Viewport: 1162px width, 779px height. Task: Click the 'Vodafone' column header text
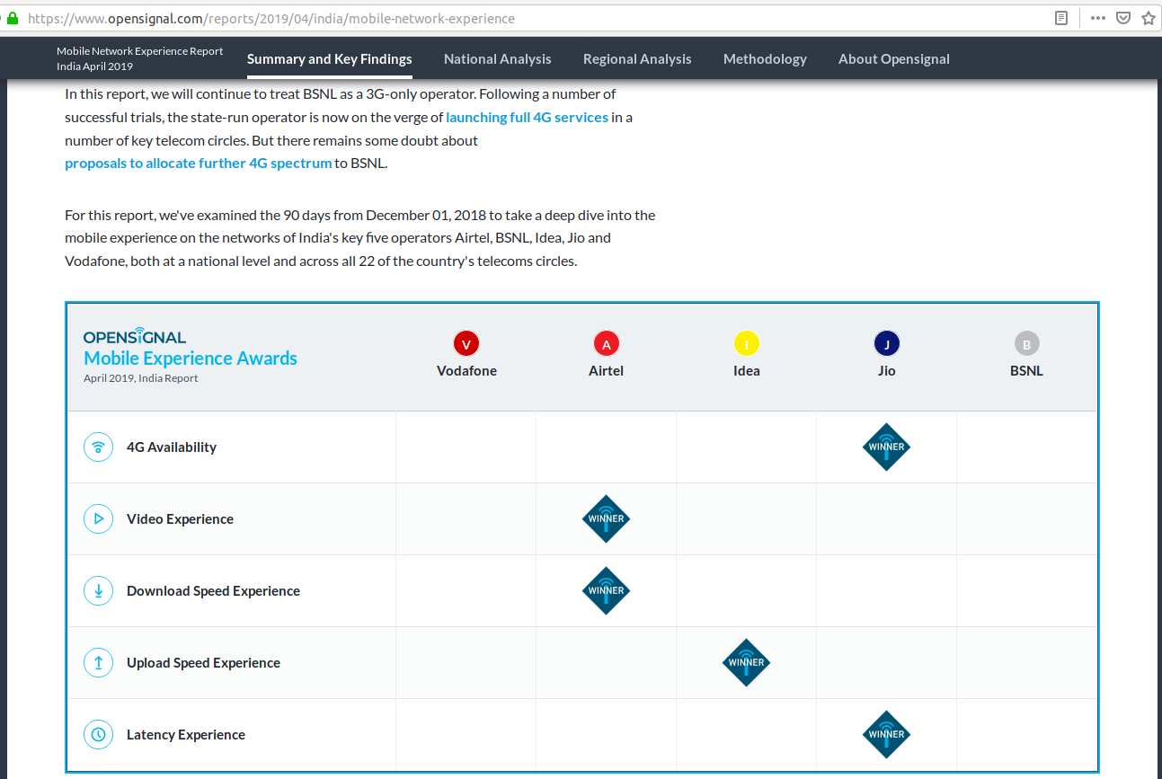click(466, 371)
